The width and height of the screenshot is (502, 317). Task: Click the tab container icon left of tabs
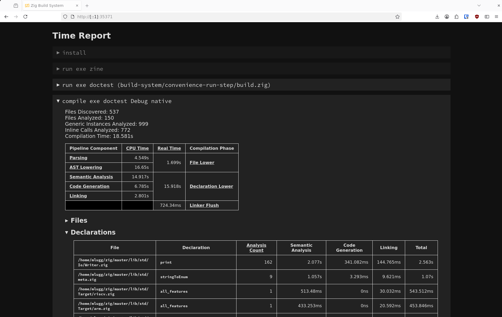tap(16, 5)
